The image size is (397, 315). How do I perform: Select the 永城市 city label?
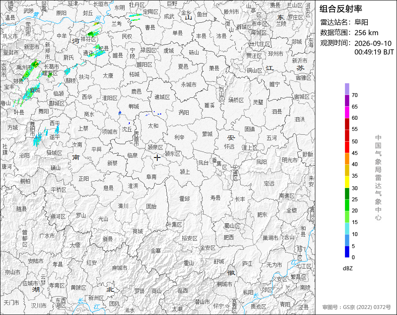tap(189, 85)
